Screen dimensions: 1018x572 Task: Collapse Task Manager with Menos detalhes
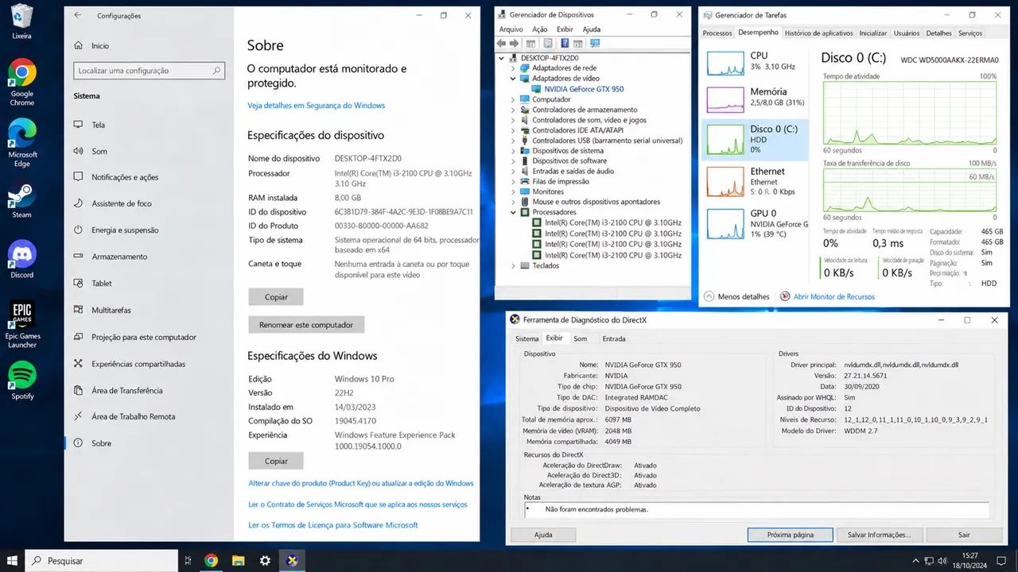736,296
